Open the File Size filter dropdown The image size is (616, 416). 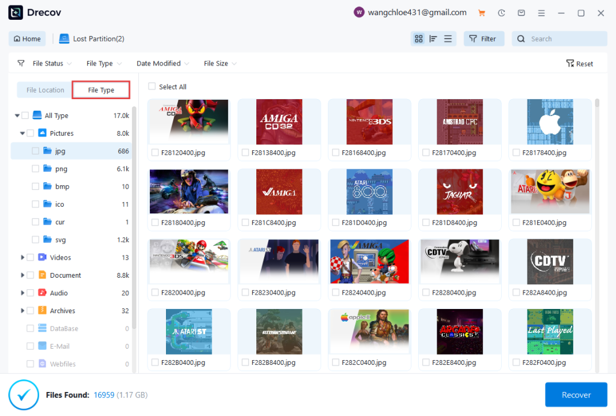click(x=220, y=64)
